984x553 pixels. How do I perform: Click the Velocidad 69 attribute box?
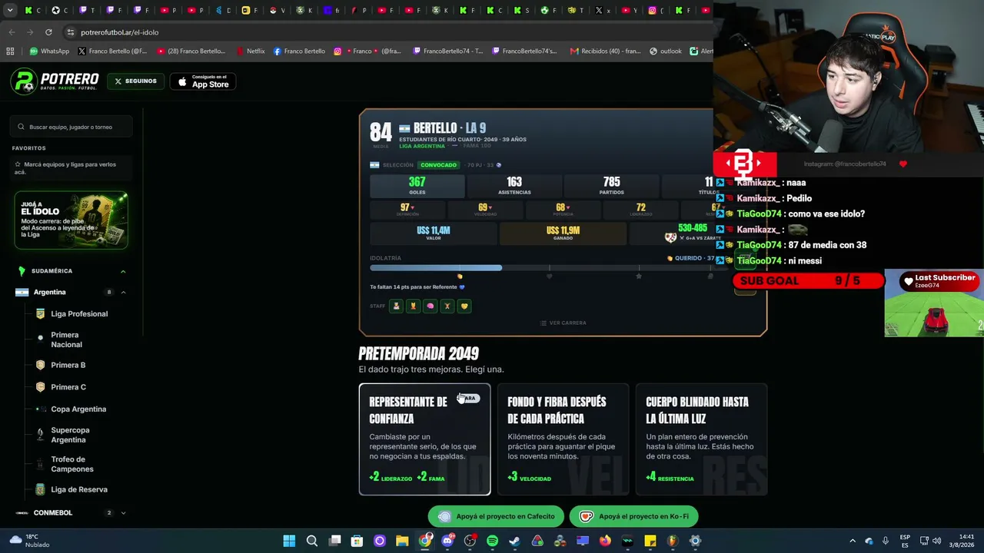click(x=484, y=210)
